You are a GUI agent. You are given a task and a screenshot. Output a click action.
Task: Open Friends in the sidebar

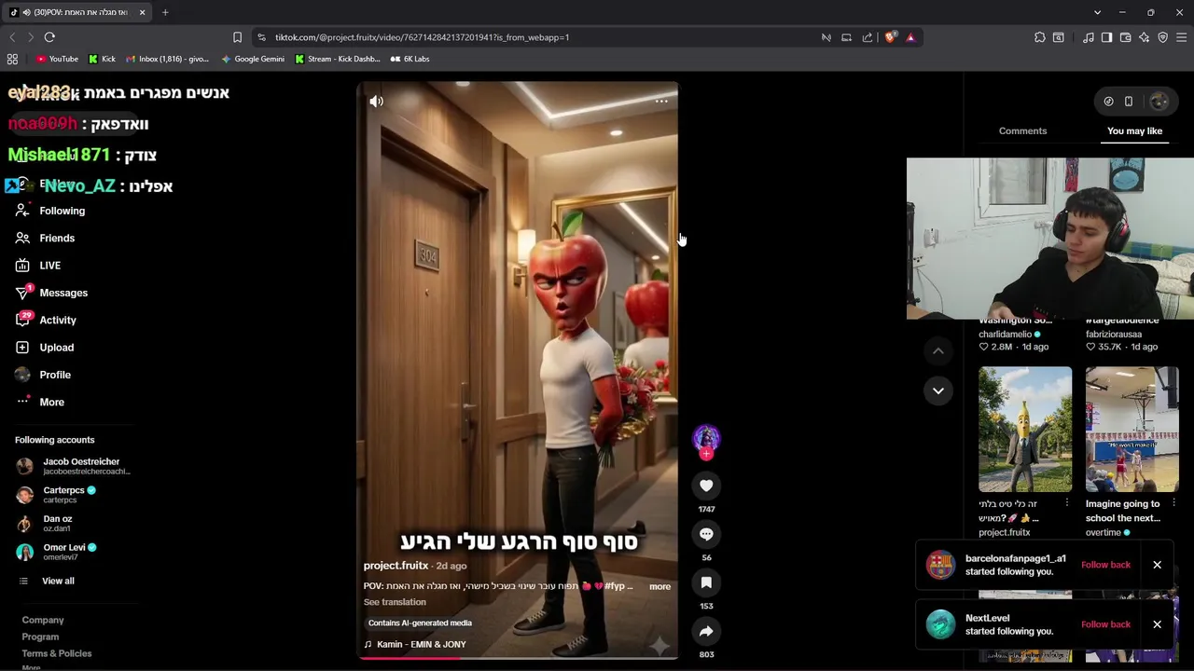tap(57, 238)
